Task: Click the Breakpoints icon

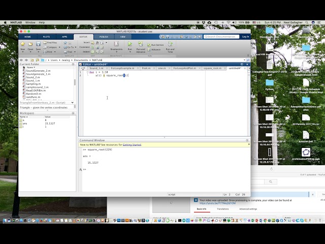Action: (116, 44)
